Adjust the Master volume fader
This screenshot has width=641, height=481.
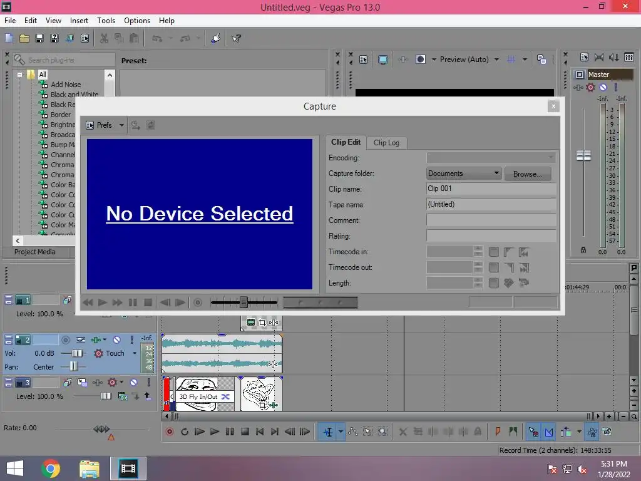tap(584, 155)
